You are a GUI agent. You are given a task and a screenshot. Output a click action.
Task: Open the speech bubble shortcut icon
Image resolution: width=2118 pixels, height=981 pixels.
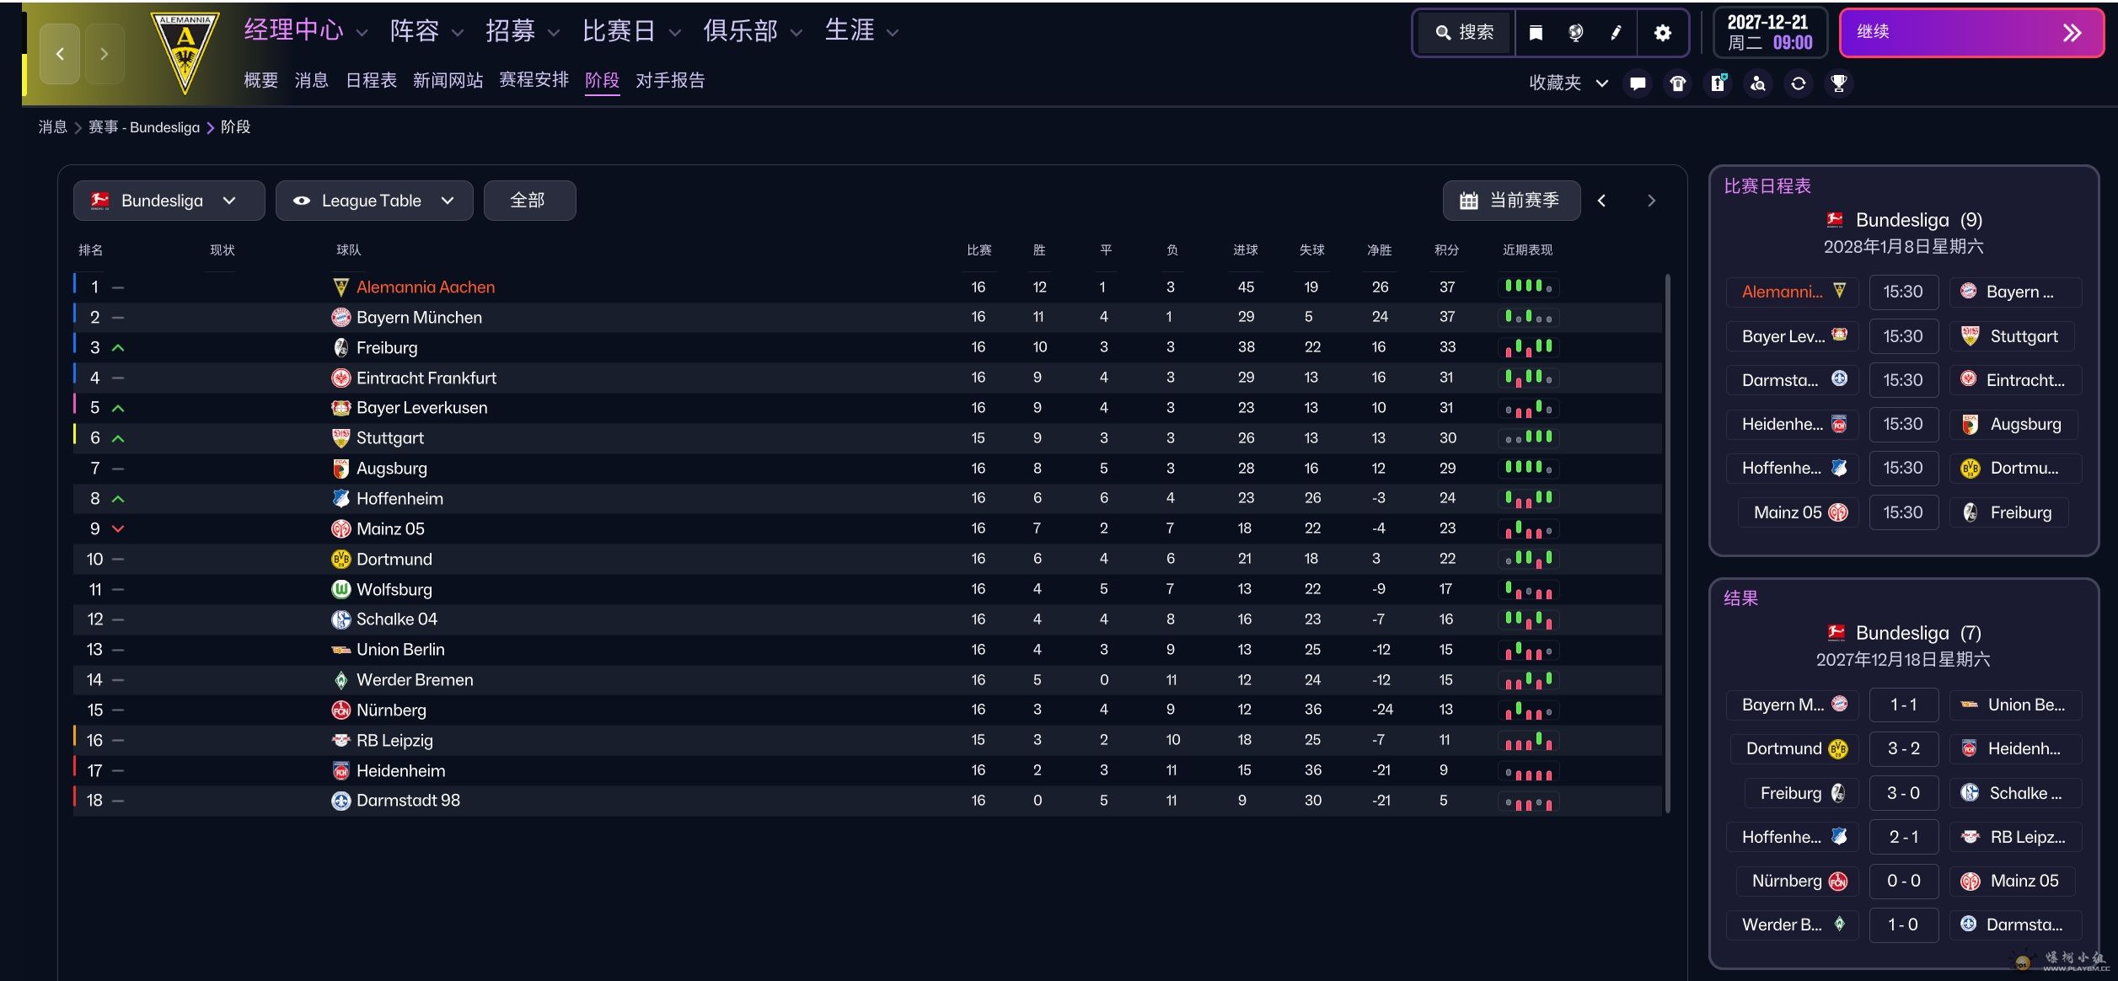tap(1638, 83)
